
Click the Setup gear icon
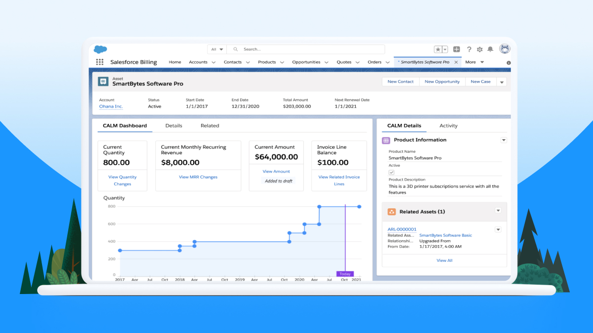click(x=479, y=49)
